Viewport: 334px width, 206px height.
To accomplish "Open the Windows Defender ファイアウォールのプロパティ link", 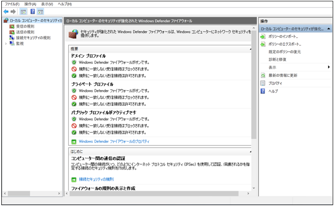I will pos(114,141).
